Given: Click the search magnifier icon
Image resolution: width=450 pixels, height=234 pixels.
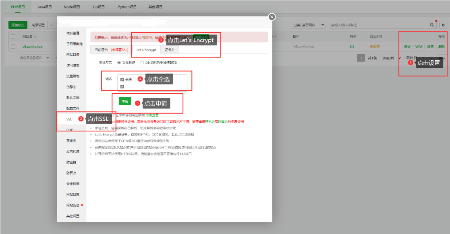Looking at the screenshot, I should coord(432,25).
